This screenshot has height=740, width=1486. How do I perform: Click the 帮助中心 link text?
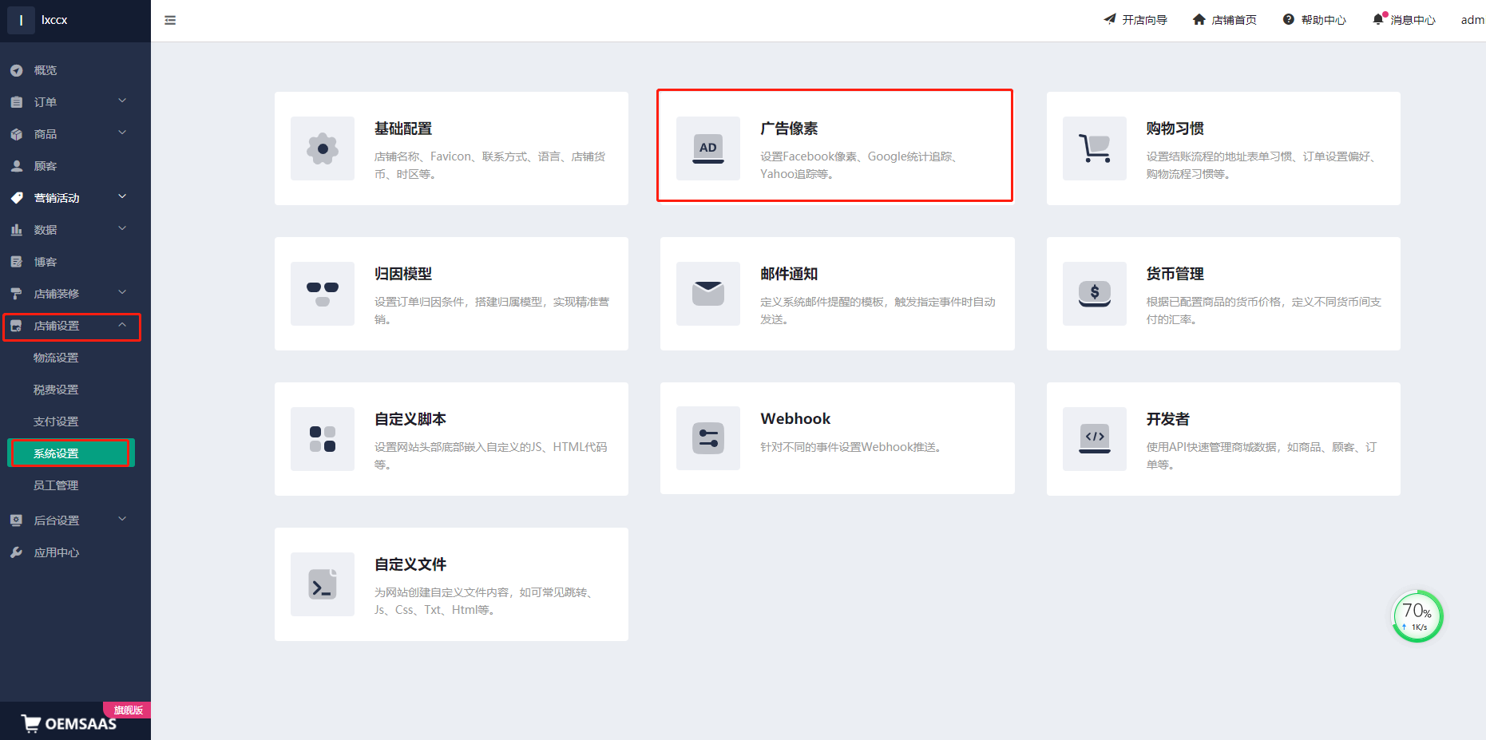tap(1323, 20)
